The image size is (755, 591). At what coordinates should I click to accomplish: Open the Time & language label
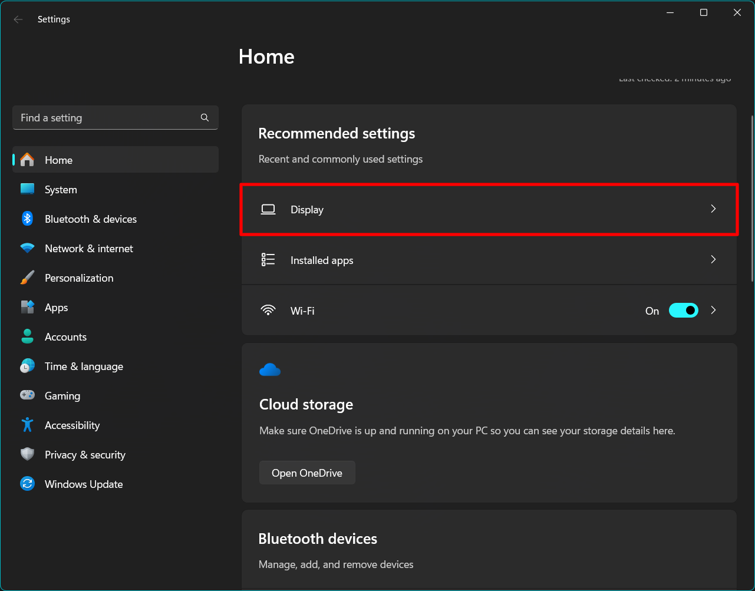[x=84, y=367]
